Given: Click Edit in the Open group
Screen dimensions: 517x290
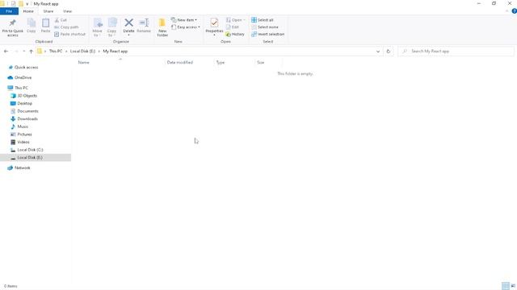Looking at the screenshot, I should point(233,27).
